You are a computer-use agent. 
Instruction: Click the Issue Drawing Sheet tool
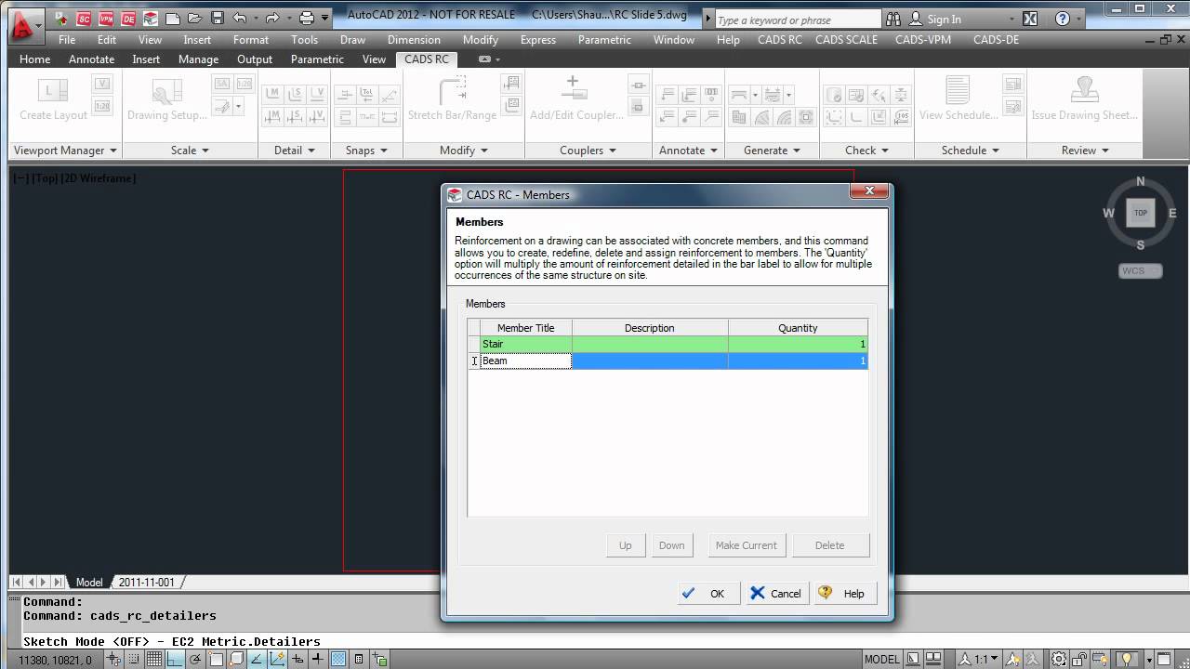coord(1085,99)
